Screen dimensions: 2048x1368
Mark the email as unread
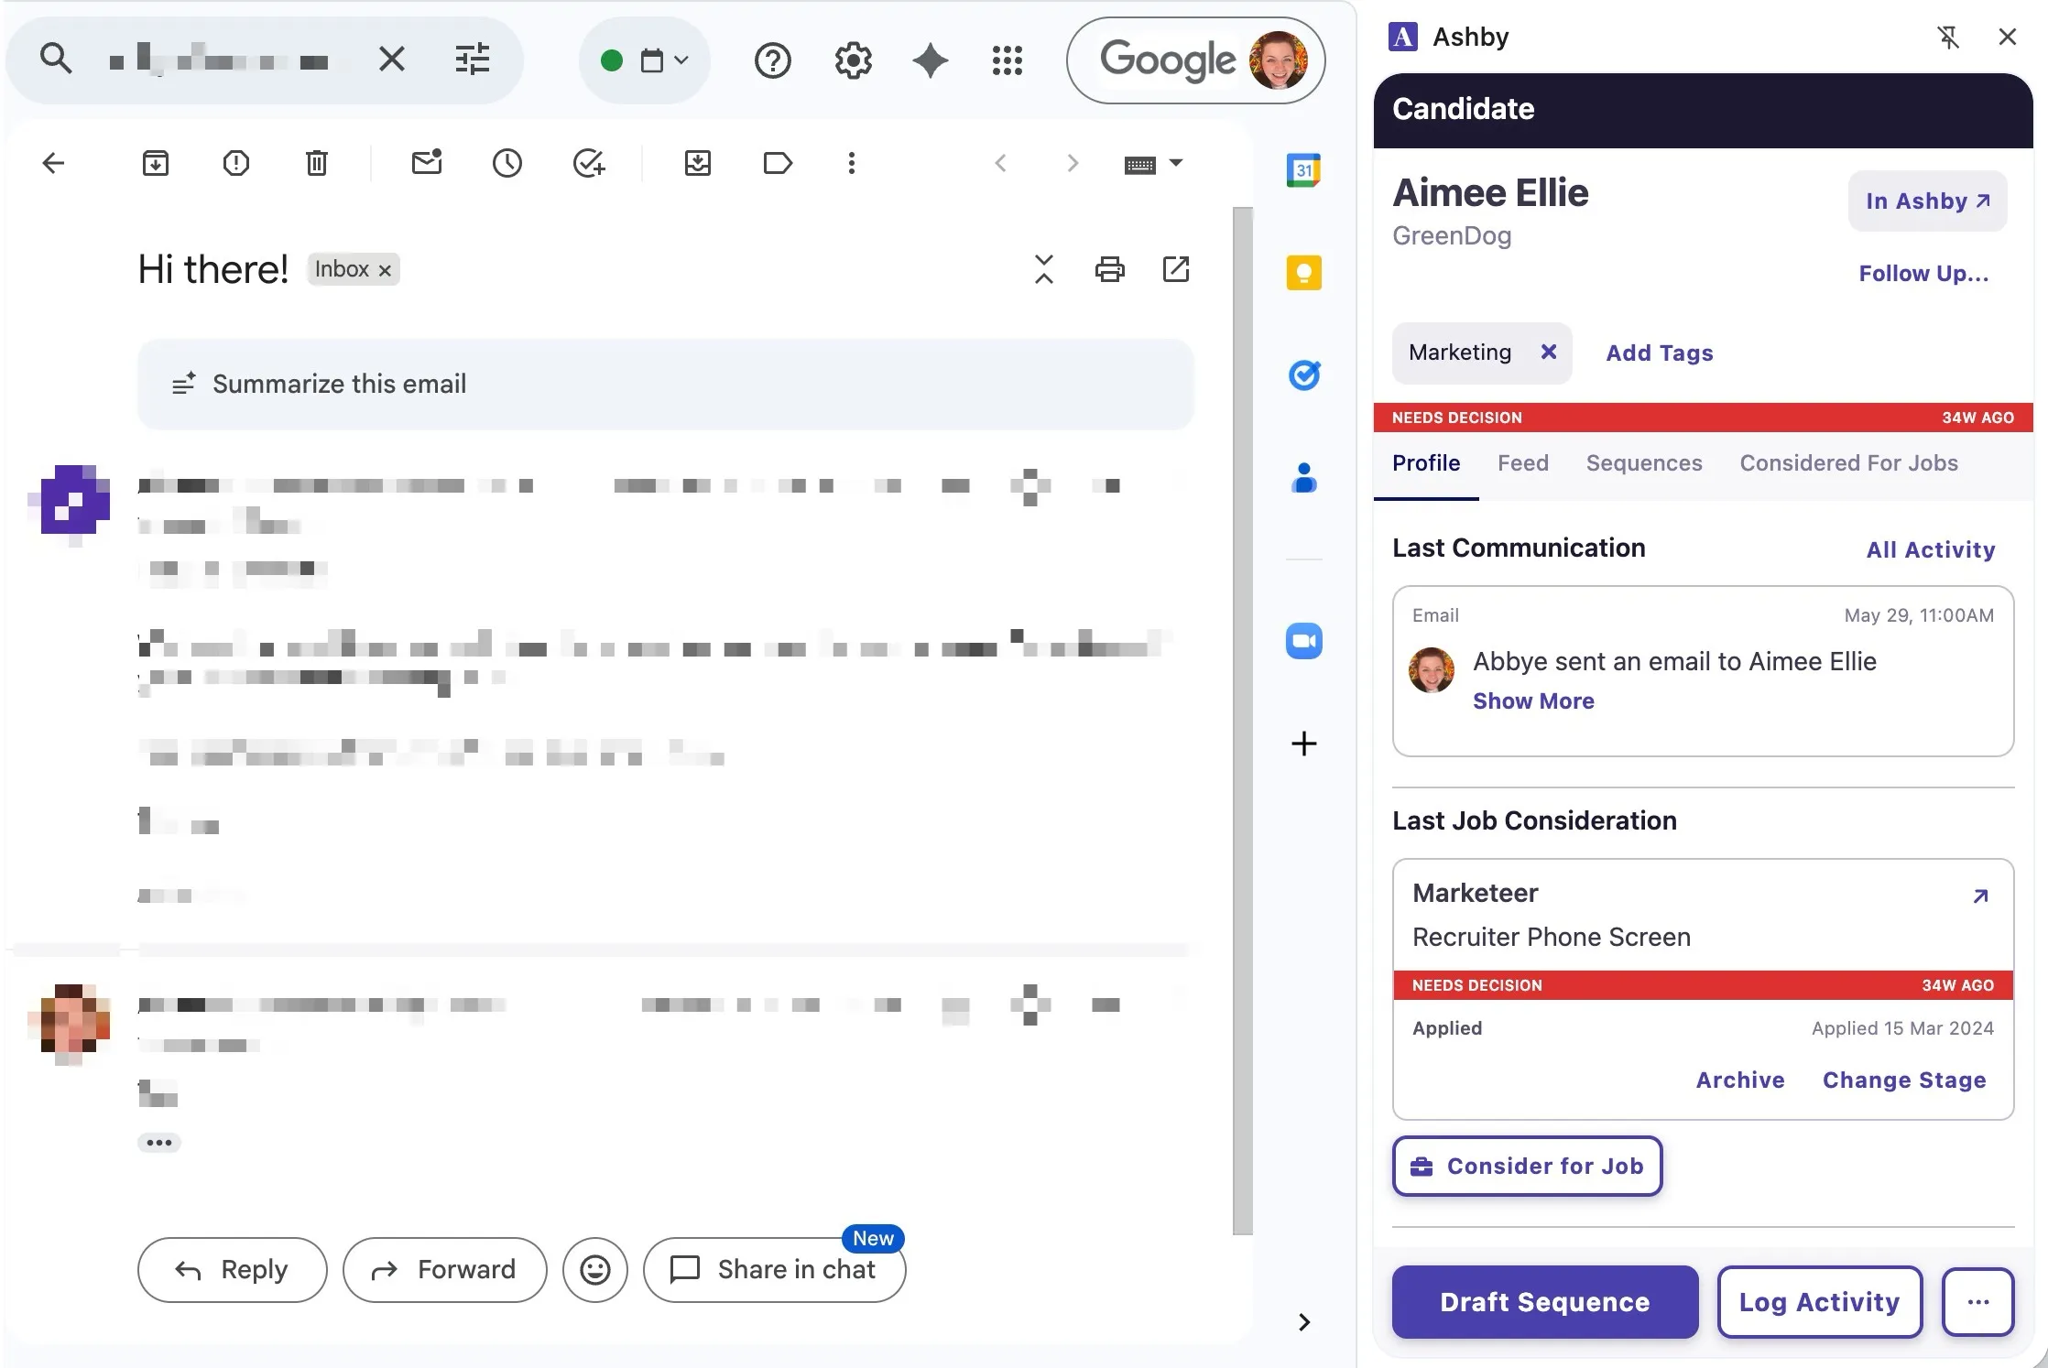427,162
